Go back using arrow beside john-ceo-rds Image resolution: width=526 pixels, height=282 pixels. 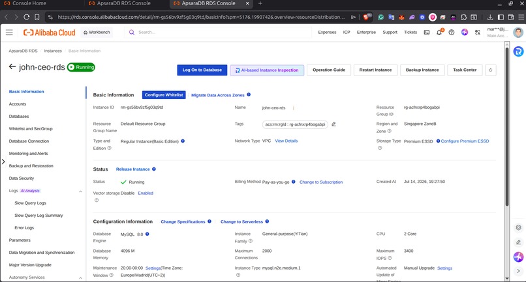click(x=12, y=66)
